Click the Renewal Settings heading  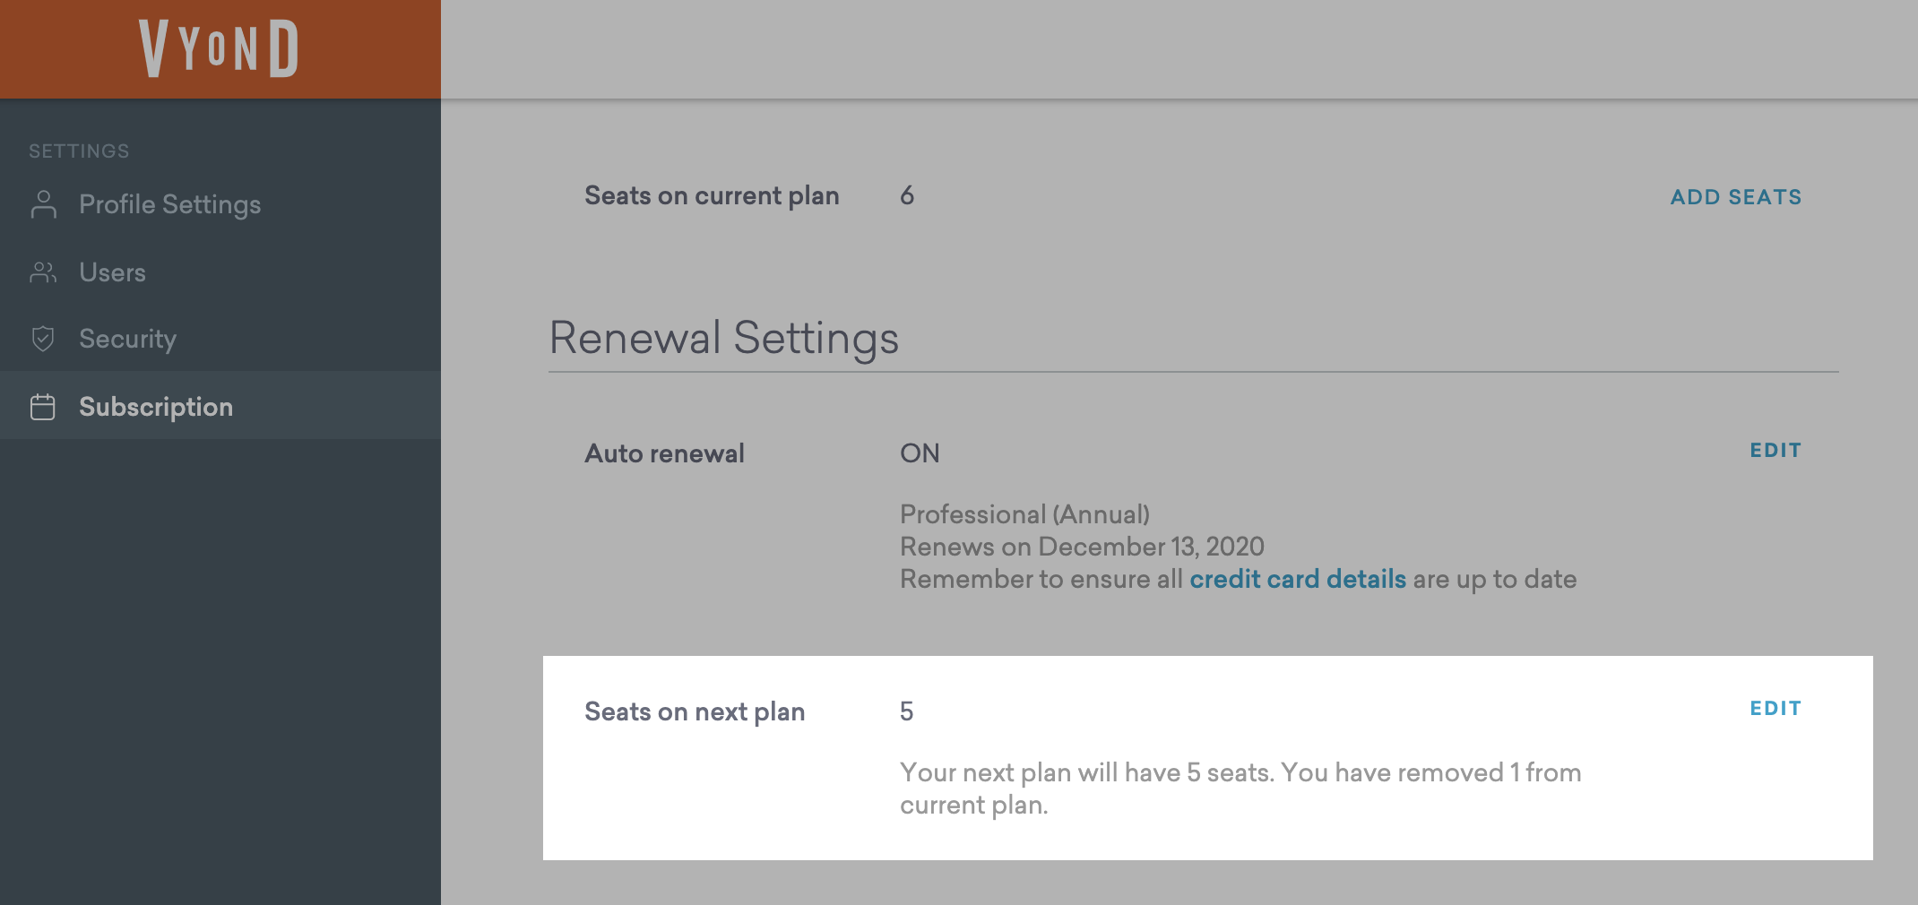click(x=723, y=338)
